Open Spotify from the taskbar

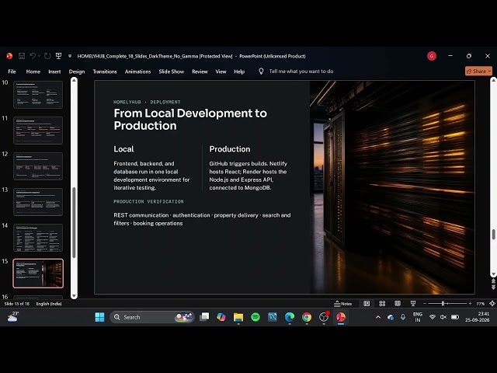tap(255, 317)
